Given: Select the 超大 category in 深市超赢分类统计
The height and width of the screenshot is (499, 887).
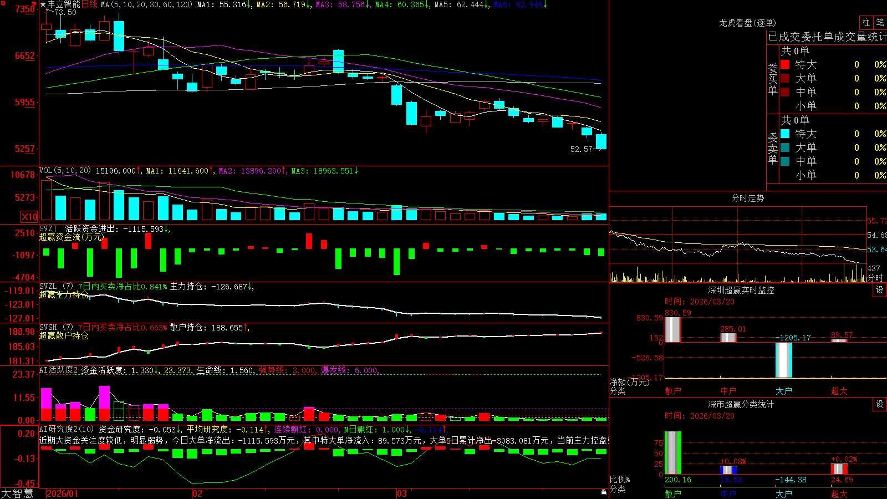Looking at the screenshot, I should coord(839,494).
